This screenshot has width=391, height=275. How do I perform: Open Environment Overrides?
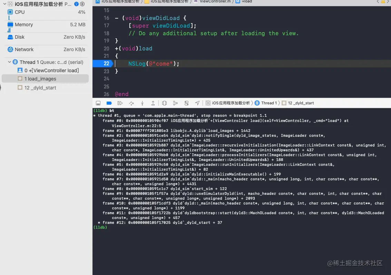pos(186,103)
